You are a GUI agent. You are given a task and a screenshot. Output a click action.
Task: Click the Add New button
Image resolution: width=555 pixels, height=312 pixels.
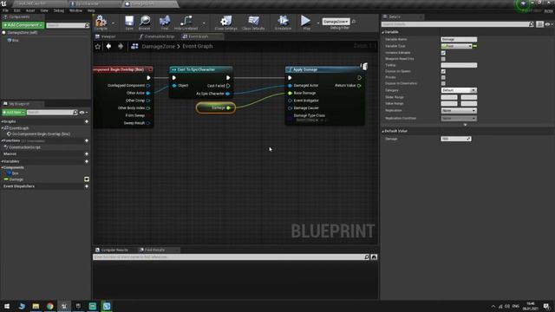14,112
